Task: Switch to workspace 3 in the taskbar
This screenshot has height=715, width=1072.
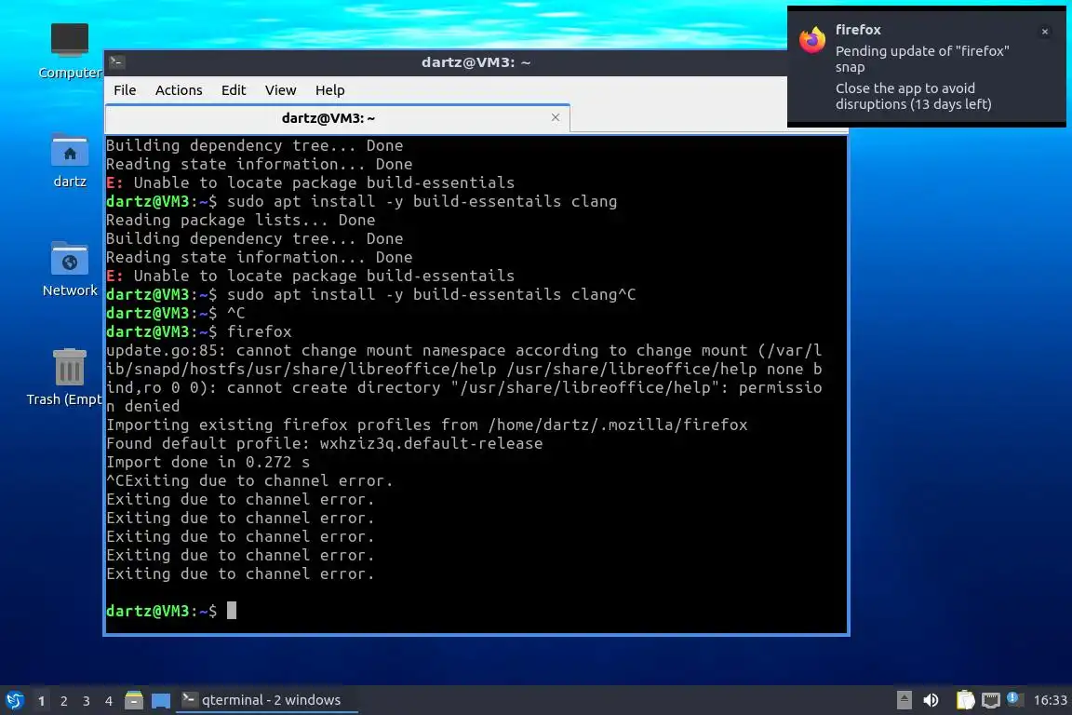Action: 87,701
